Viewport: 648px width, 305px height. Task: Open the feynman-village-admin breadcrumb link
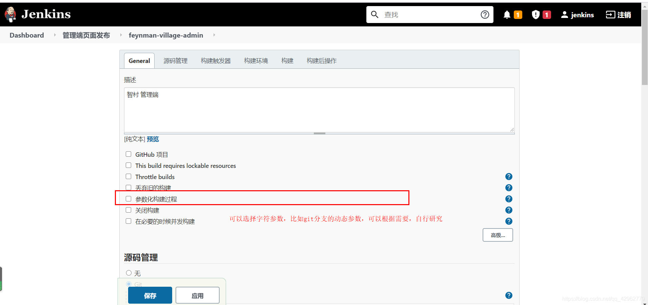(166, 35)
